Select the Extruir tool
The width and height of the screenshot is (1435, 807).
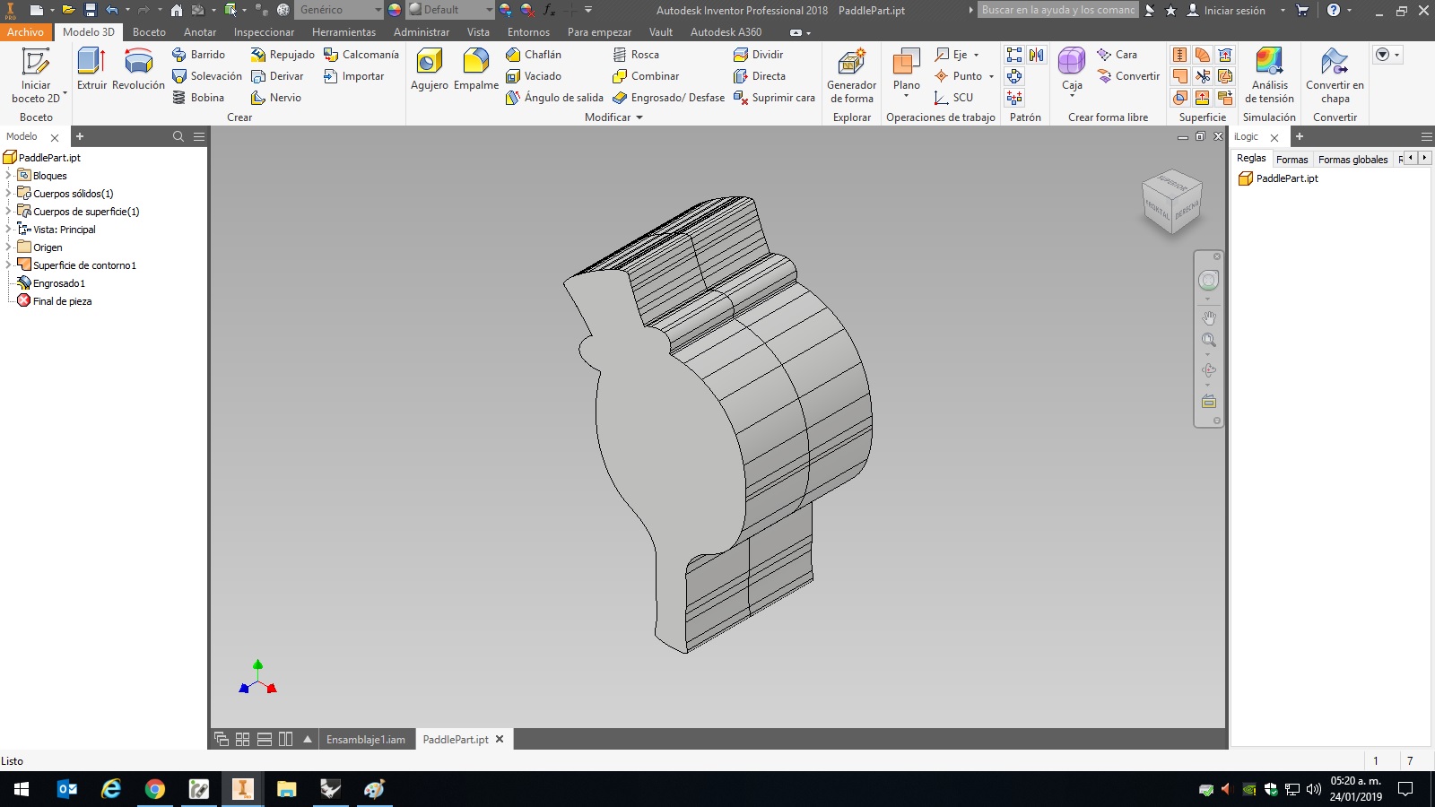click(91, 70)
